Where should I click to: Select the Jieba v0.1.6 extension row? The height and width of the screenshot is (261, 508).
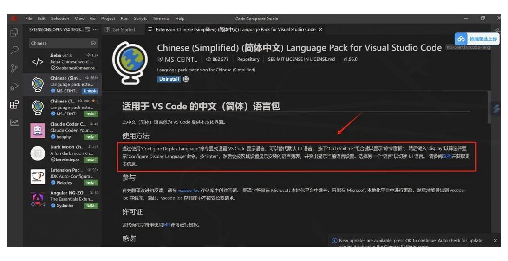pos(62,62)
